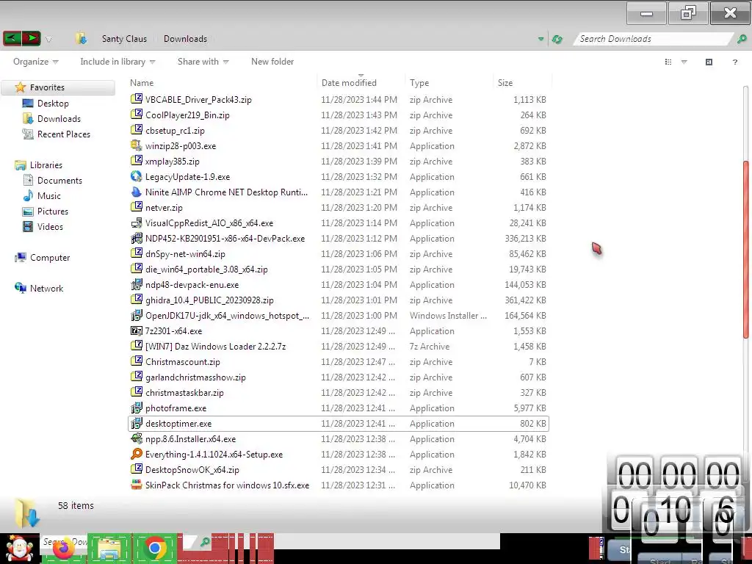Open the Share with menu
The image size is (752, 564).
coord(203,62)
